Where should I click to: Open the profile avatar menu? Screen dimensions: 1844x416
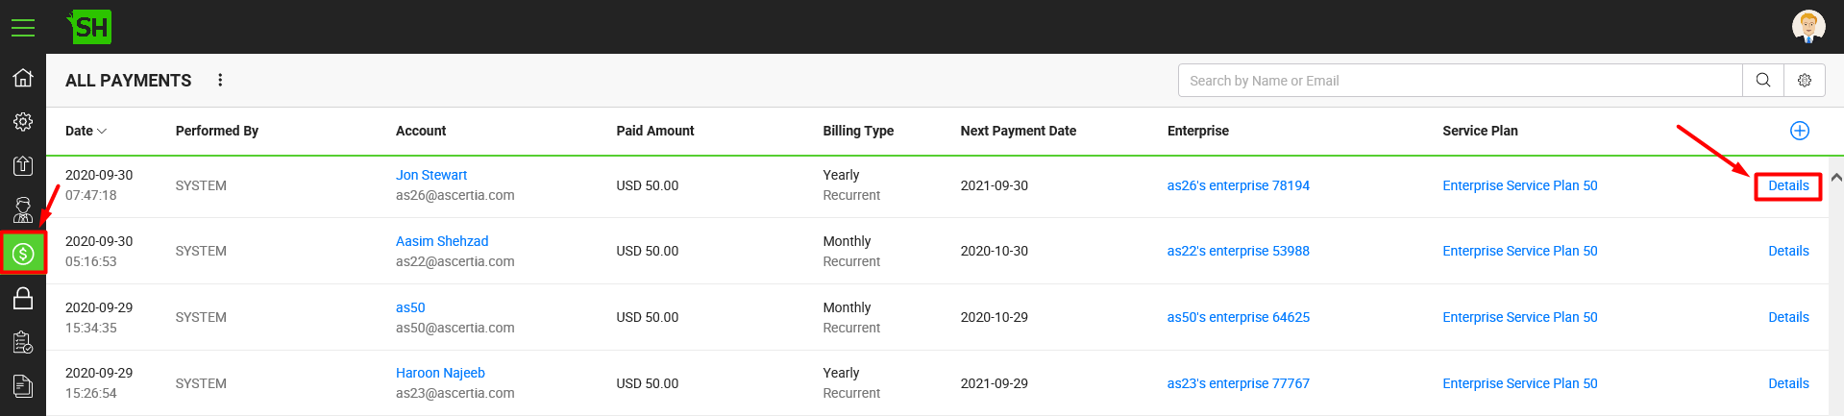tap(1808, 26)
